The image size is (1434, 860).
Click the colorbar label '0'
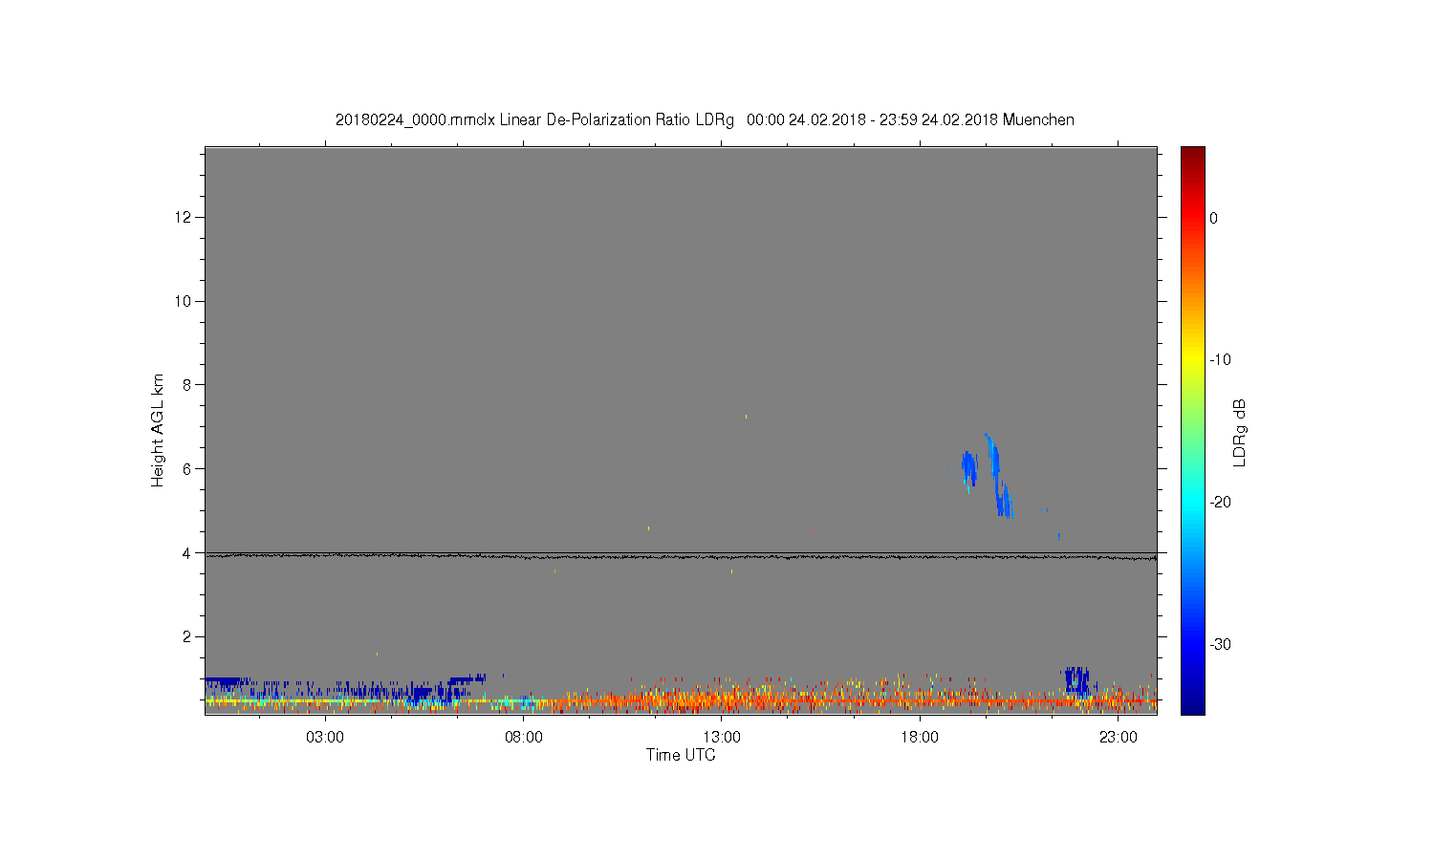[1214, 218]
